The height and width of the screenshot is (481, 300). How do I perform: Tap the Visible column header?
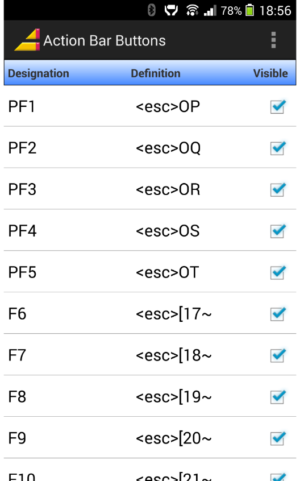click(x=270, y=73)
